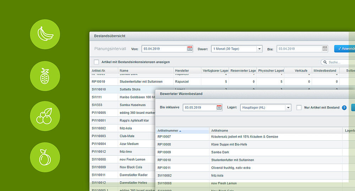Click the pineapple circle icon
The width and height of the screenshot is (355, 191).
pyautogui.click(x=45, y=76)
